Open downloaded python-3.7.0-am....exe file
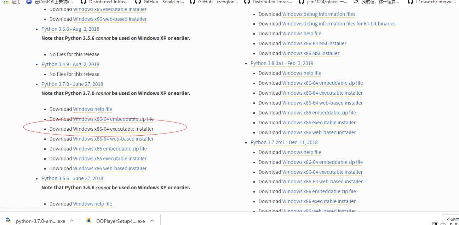This screenshot has width=459, height=225. 40,221
